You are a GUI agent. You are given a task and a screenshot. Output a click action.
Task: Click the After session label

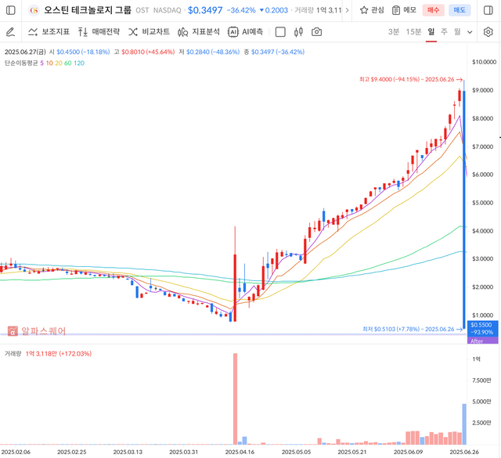[482, 341]
